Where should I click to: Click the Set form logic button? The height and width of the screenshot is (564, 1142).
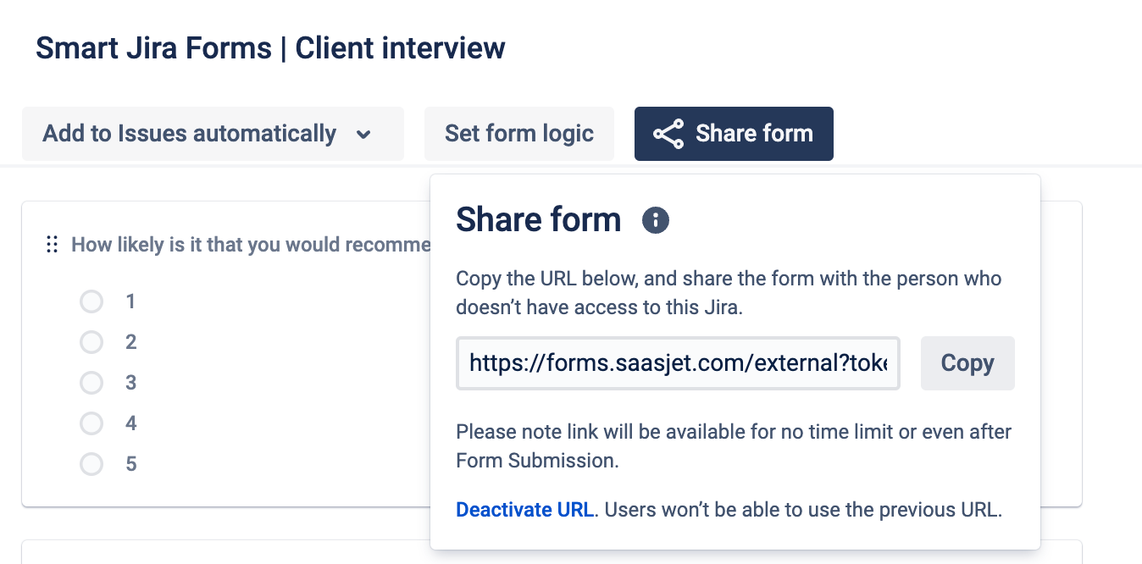tap(518, 133)
